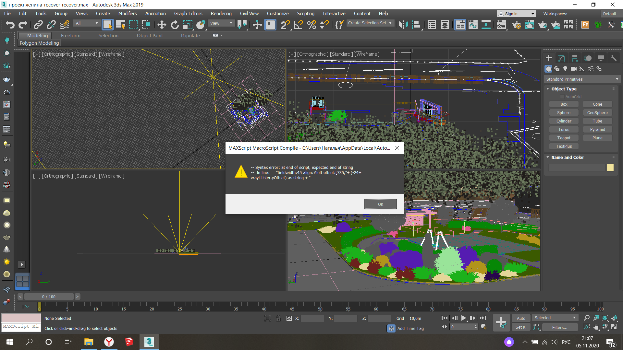The image size is (623, 350).
Task: Switch to the Object Paint ribbon tab
Action: pyautogui.click(x=150, y=36)
